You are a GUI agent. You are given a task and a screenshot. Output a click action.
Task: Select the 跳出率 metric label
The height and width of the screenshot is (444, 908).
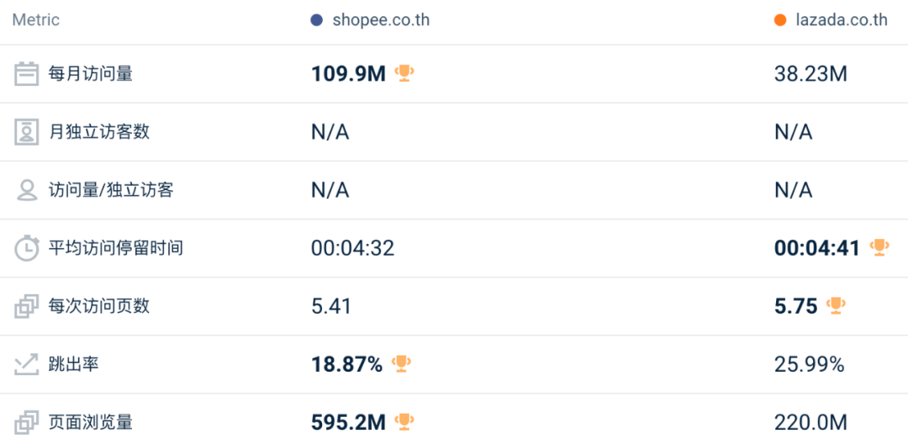73,364
